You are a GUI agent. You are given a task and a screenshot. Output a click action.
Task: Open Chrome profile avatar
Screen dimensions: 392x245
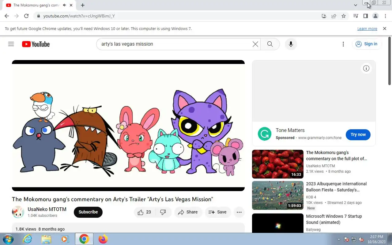point(375,16)
